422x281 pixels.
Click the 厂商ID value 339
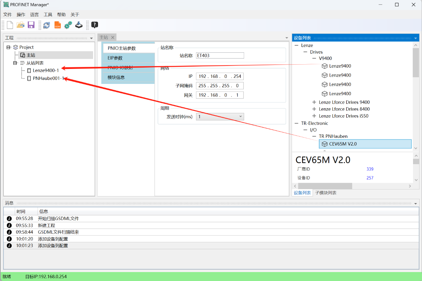[370, 169]
